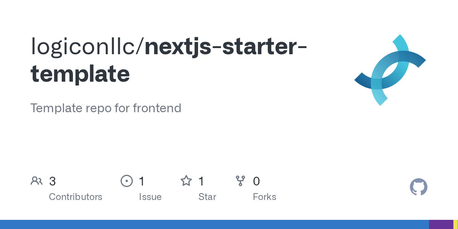Click the blue language bar segment

click(x=214, y=224)
